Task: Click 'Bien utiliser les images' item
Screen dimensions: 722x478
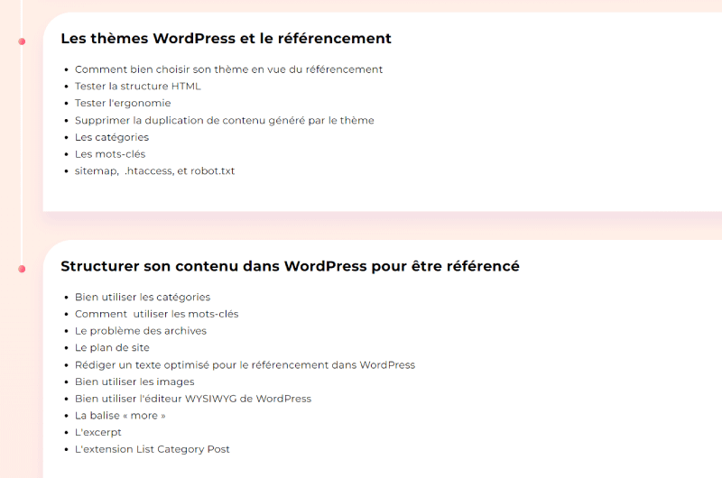Action: tap(134, 381)
